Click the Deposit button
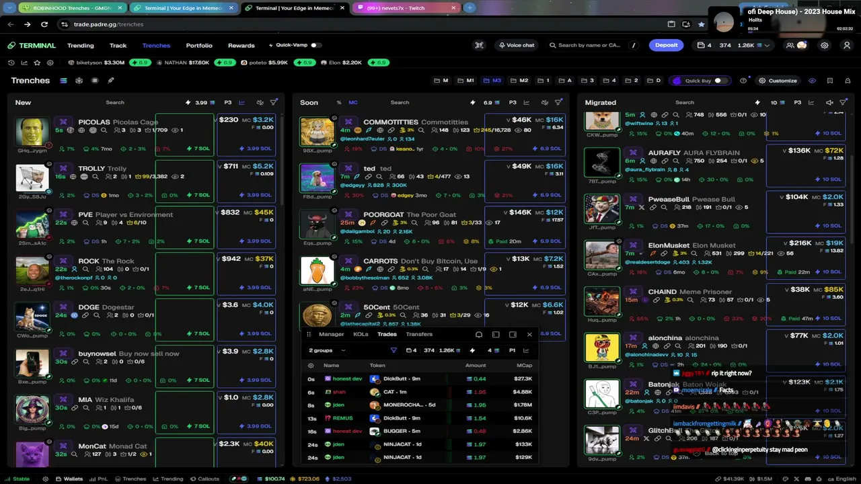861x484 pixels. (667, 45)
